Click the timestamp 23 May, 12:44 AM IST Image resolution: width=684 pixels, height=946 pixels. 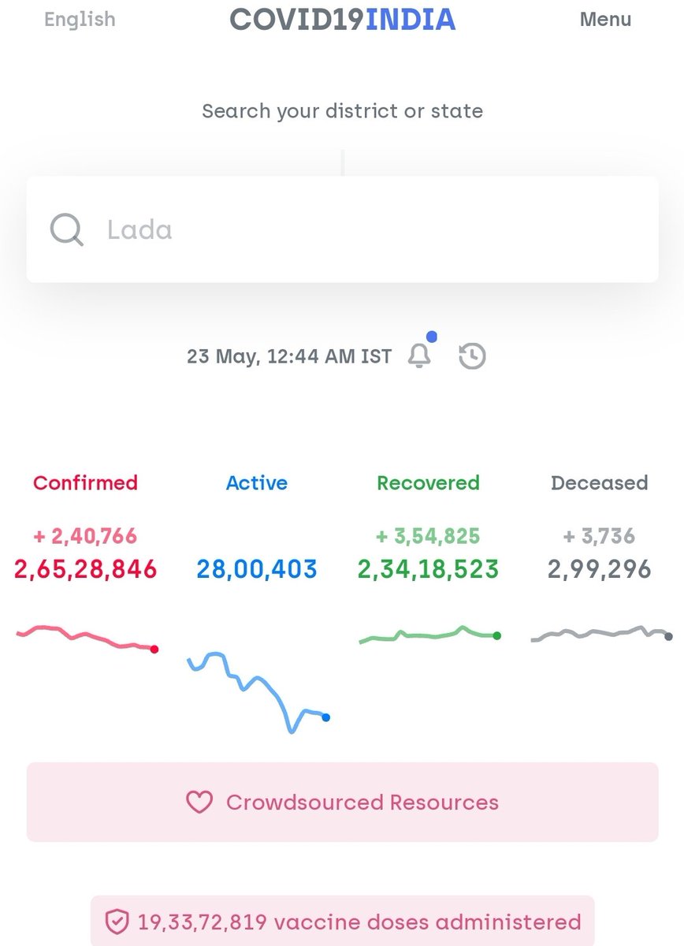pos(289,356)
